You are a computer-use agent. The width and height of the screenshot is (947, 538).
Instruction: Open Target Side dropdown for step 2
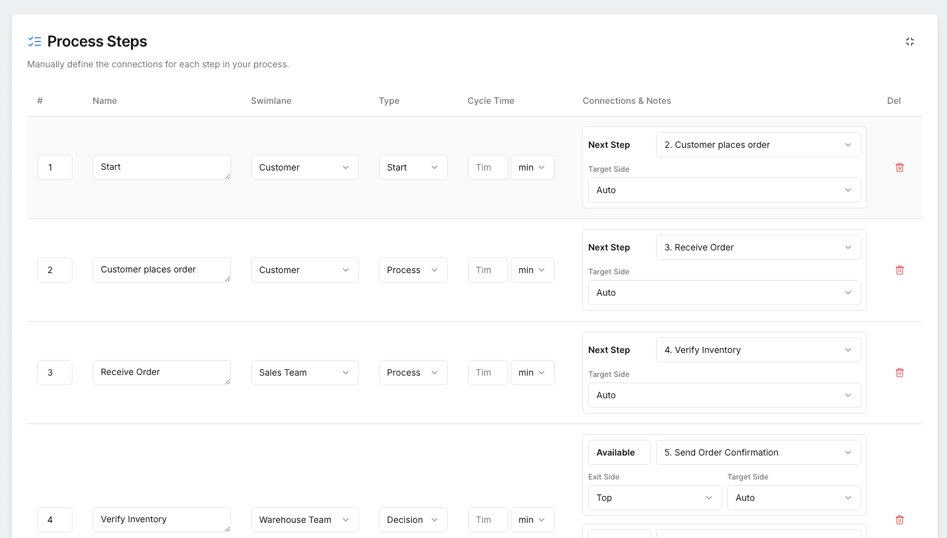point(725,293)
